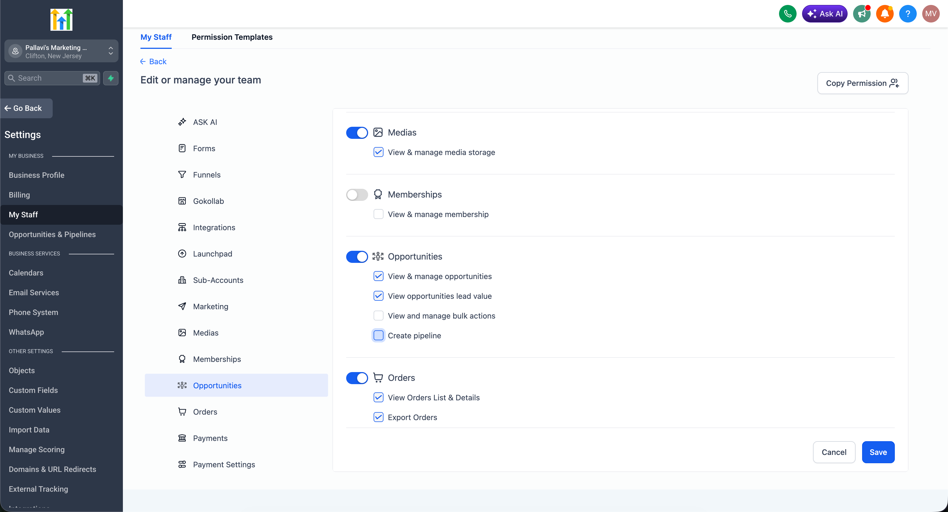
Task: Select Opportunities in the permissions list
Action: [236, 386]
